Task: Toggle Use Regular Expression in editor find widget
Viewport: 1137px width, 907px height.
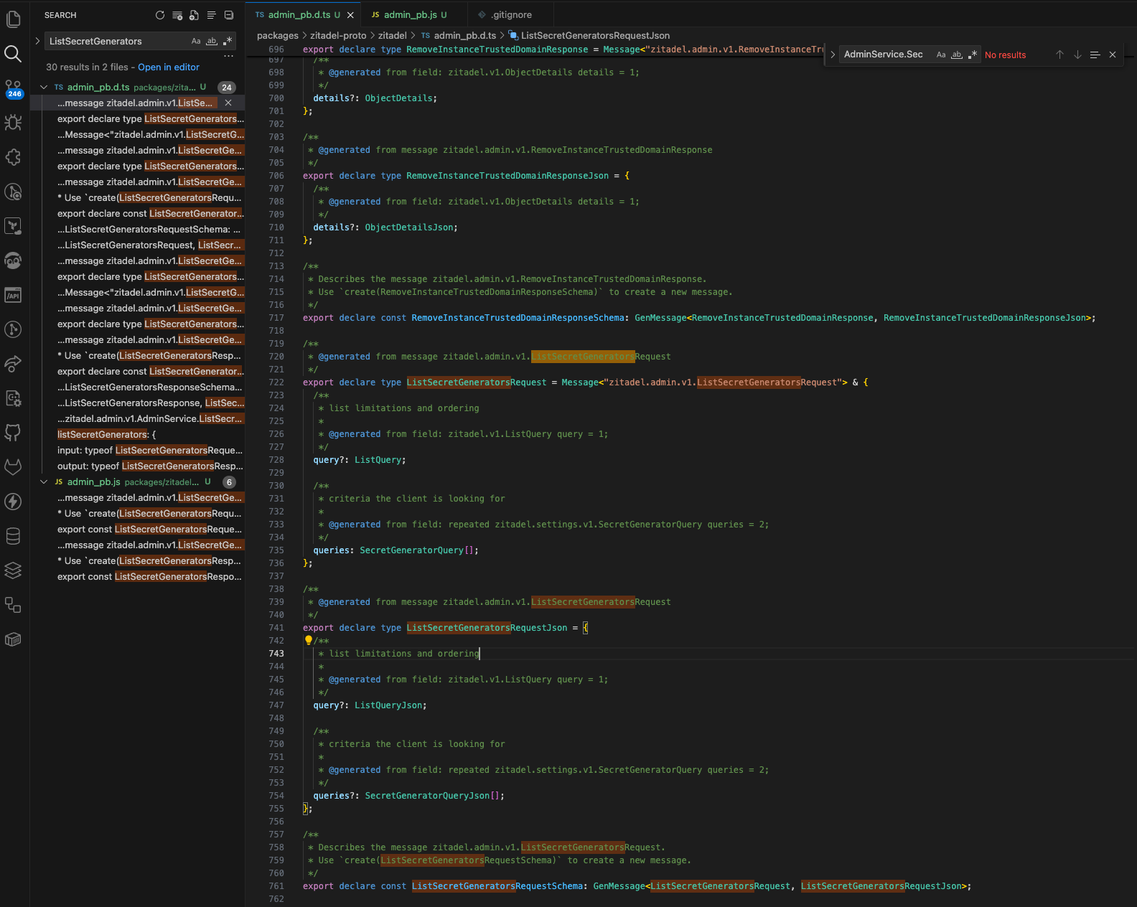Action: pyautogui.click(x=973, y=55)
